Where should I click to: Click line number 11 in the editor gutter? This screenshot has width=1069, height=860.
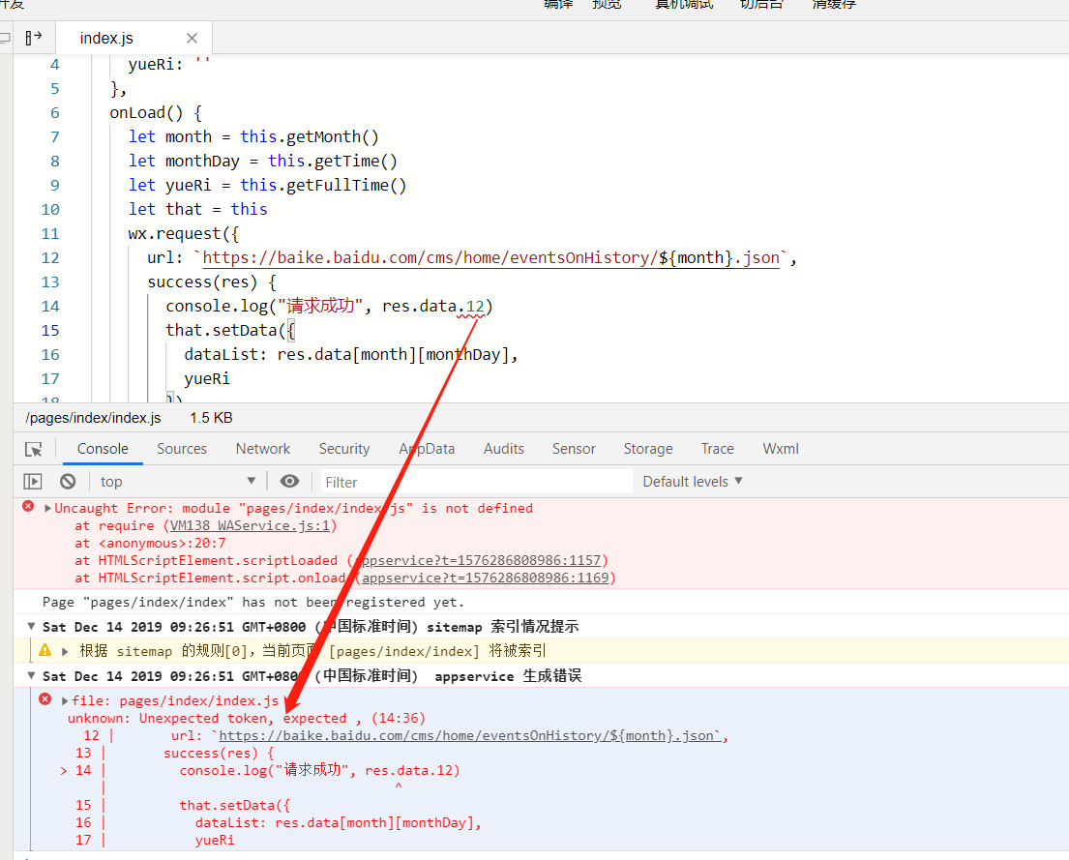point(50,234)
